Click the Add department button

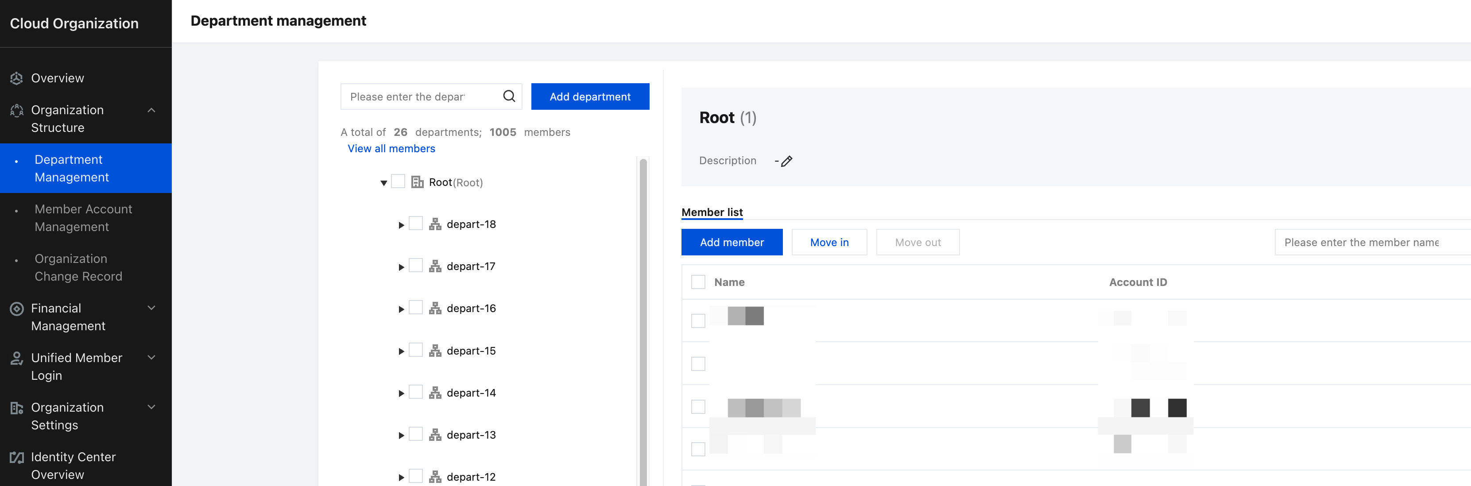pos(590,96)
